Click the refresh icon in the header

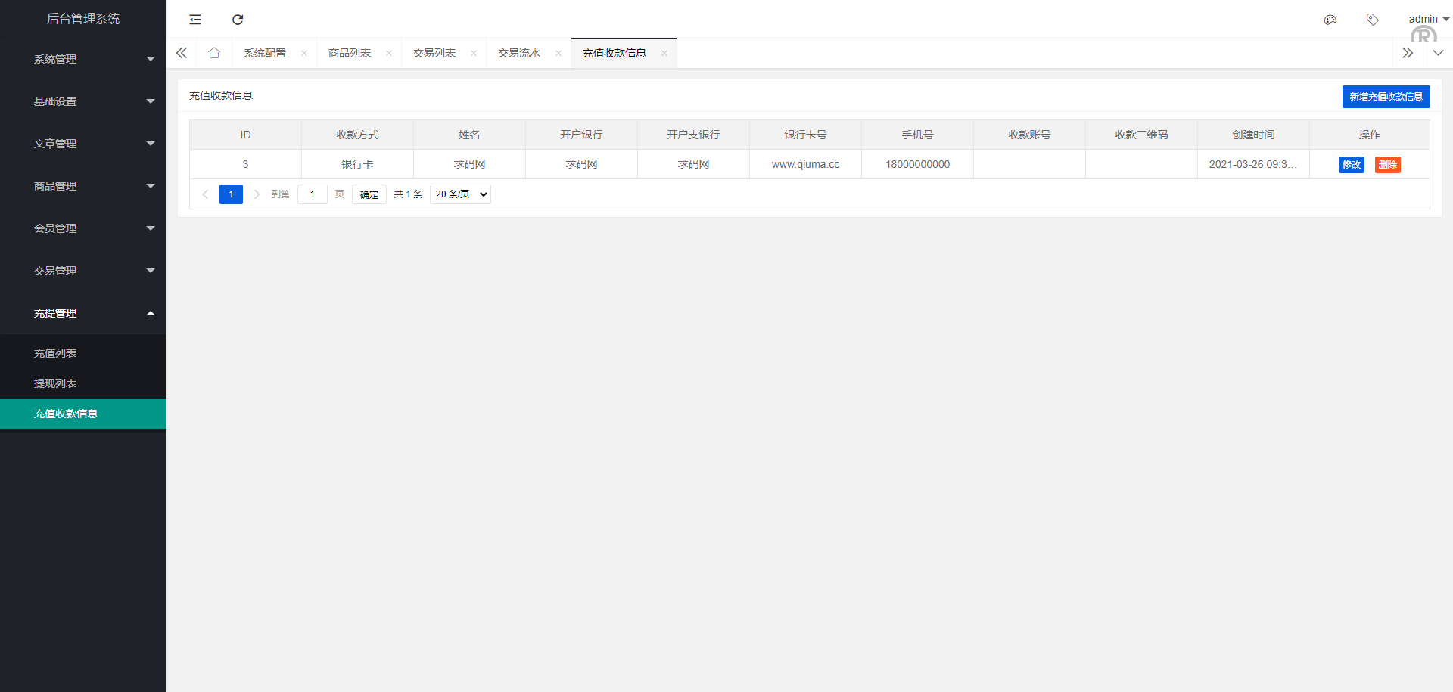[x=238, y=20]
